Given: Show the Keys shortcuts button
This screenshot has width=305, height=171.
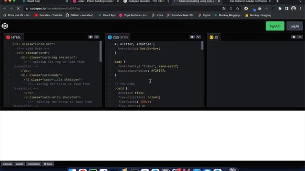Looking at the screenshot, I should tap(48, 164).
